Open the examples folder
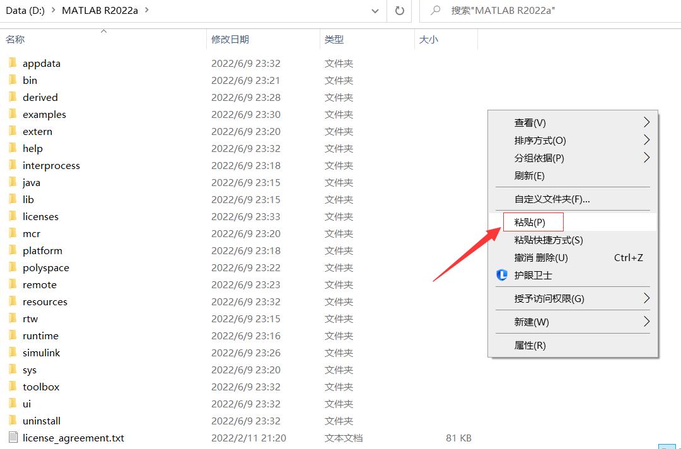This screenshot has width=681, height=449. coord(44,114)
